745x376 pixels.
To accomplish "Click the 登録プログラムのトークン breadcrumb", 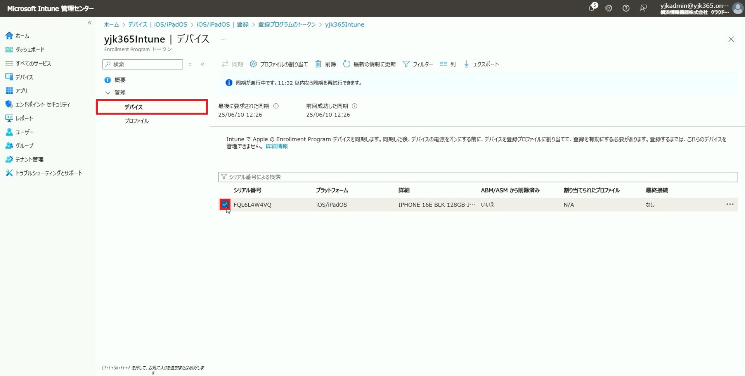I will [x=287, y=24].
